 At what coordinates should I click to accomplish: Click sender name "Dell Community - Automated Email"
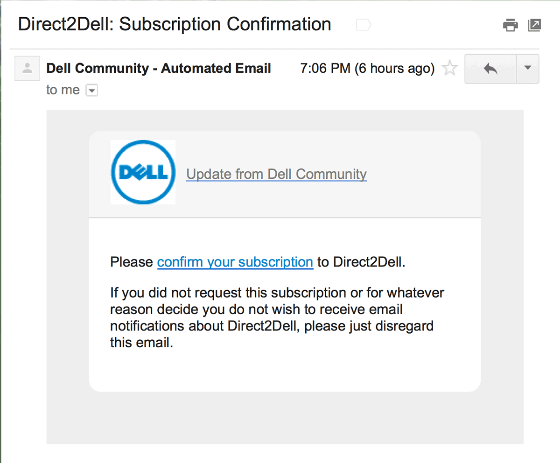[159, 69]
